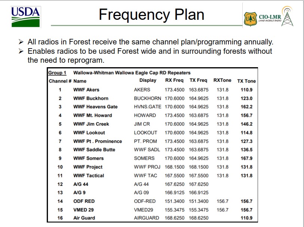The width and height of the screenshot is (304, 227).
Task: Select the 'WWF Pt . Prominence' channel name
Action: pos(98,142)
